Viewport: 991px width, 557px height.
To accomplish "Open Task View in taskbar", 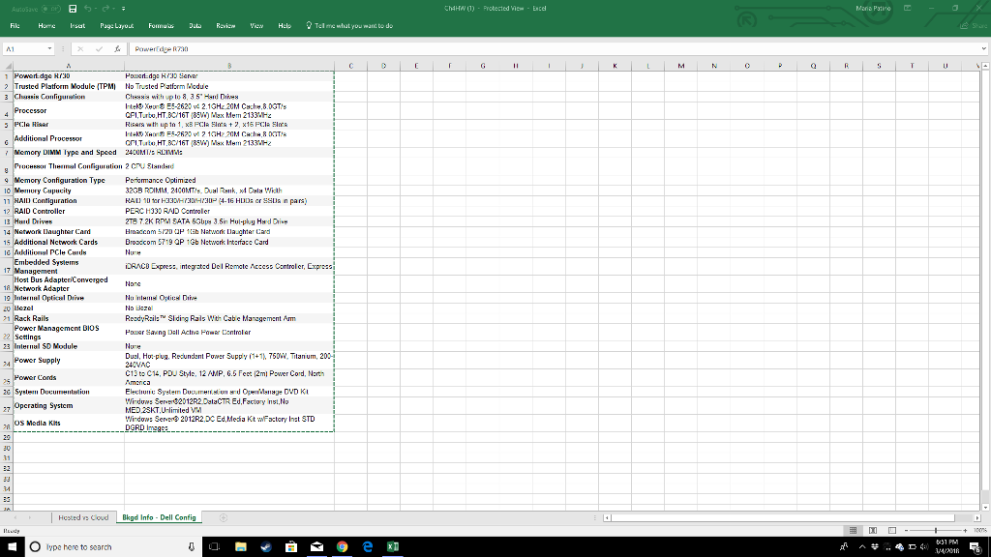I will pos(214,547).
